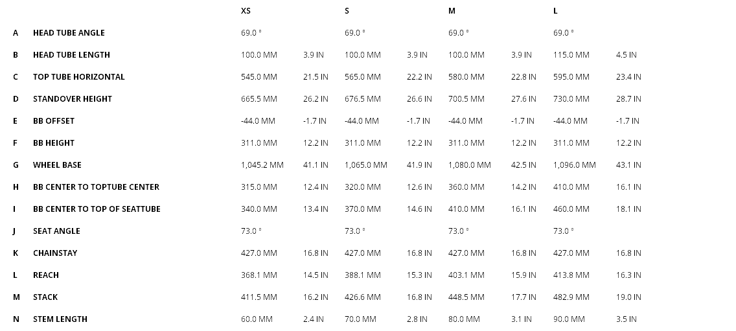
Task: Select the 90.0 MM stem length value
Action: [569, 319]
